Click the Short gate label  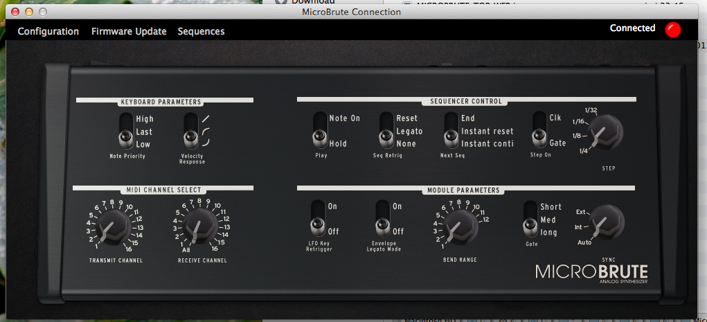pos(551,207)
